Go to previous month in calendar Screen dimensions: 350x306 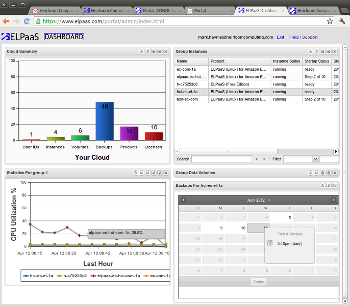[x=183, y=200]
